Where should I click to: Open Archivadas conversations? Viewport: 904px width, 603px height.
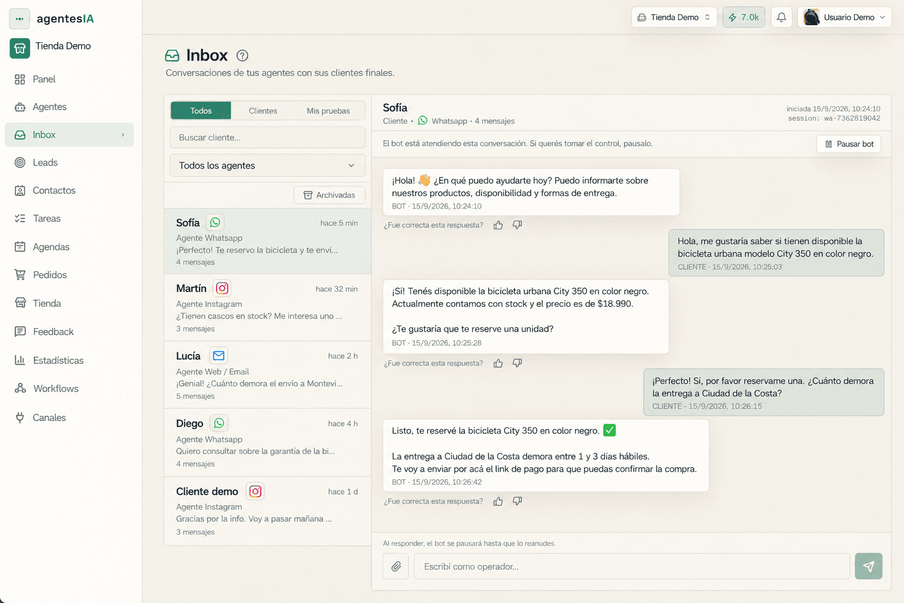[330, 195]
